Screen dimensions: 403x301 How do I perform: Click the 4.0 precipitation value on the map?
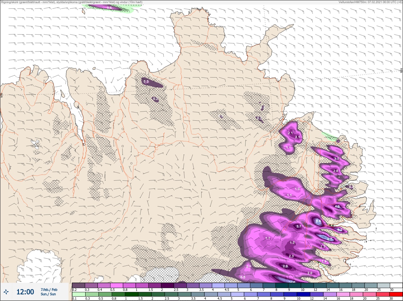[337, 207]
